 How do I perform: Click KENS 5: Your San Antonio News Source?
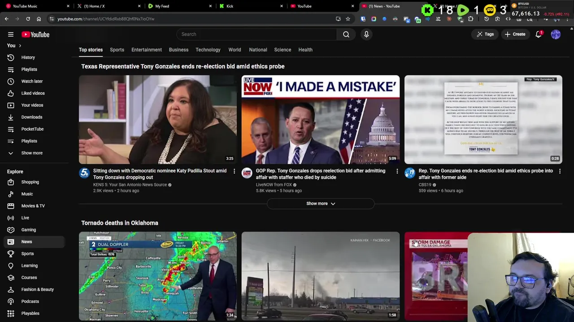pos(130,185)
